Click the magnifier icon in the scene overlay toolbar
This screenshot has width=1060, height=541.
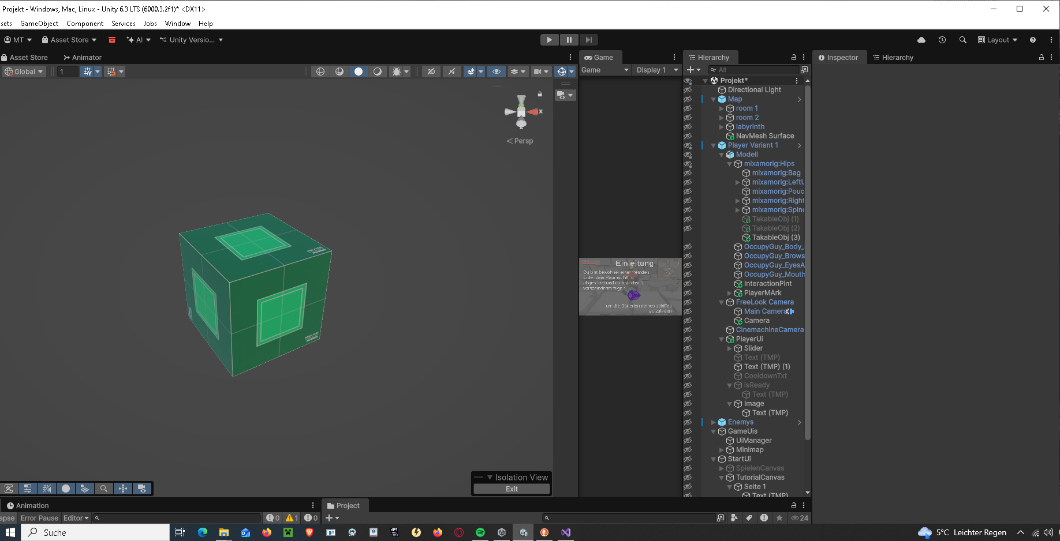tap(104, 489)
